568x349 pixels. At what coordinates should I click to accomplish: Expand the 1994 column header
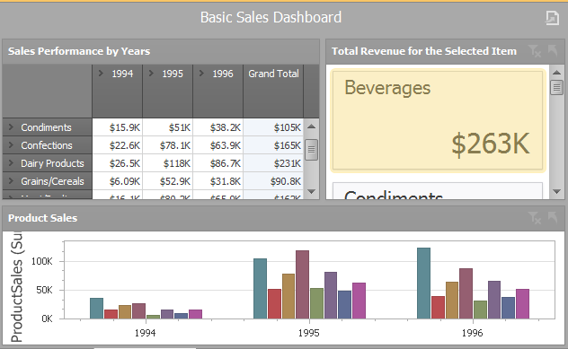pyautogui.click(x=101, y=74)
